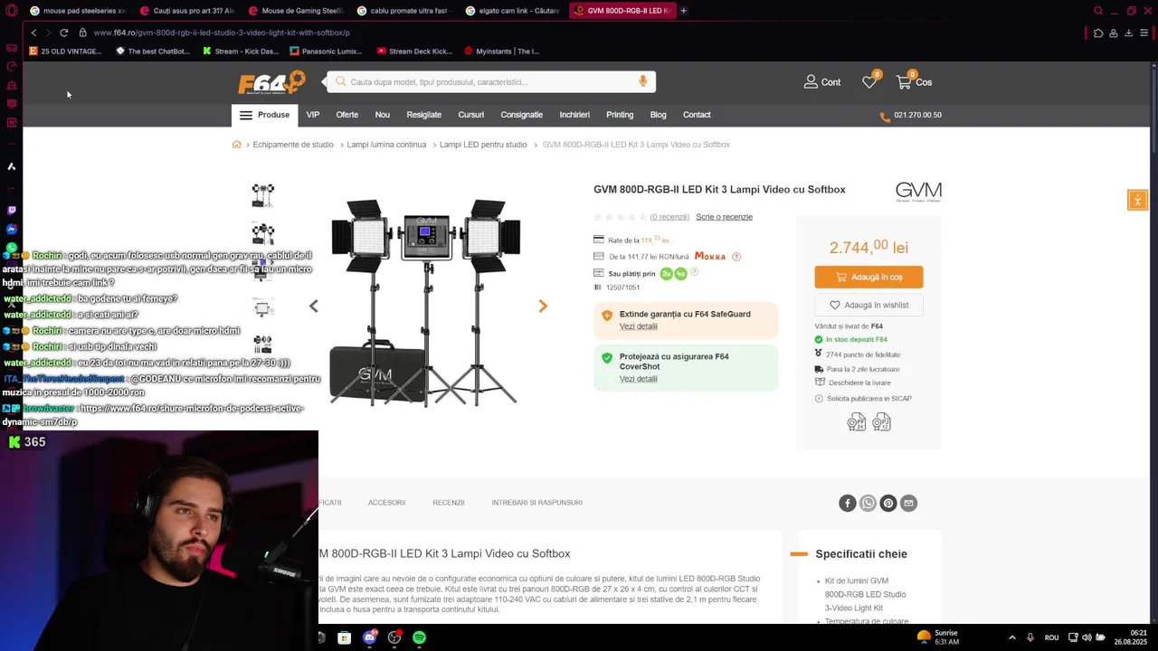Click the Adaugă în wishlist button
The height and width of the screenshot is (651, 1158).
[868, 306]
